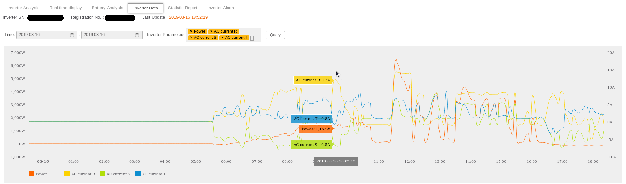Viewport: 626px width, 184px height.
Task: Remove the AC current R tag
Action: click(x=211, y=32)
